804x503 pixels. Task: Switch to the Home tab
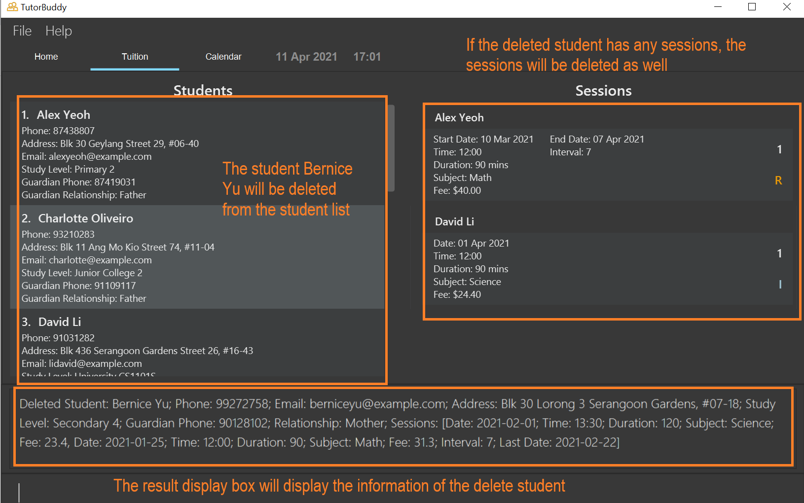(x=46, y=57)
